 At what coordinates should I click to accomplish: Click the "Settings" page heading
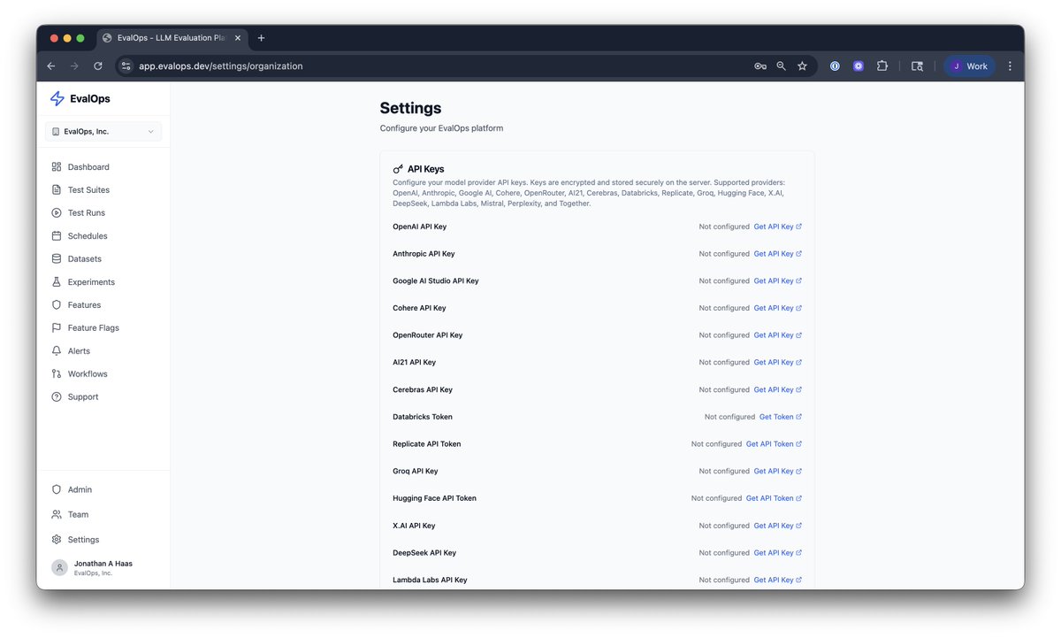tap(411, 108)
